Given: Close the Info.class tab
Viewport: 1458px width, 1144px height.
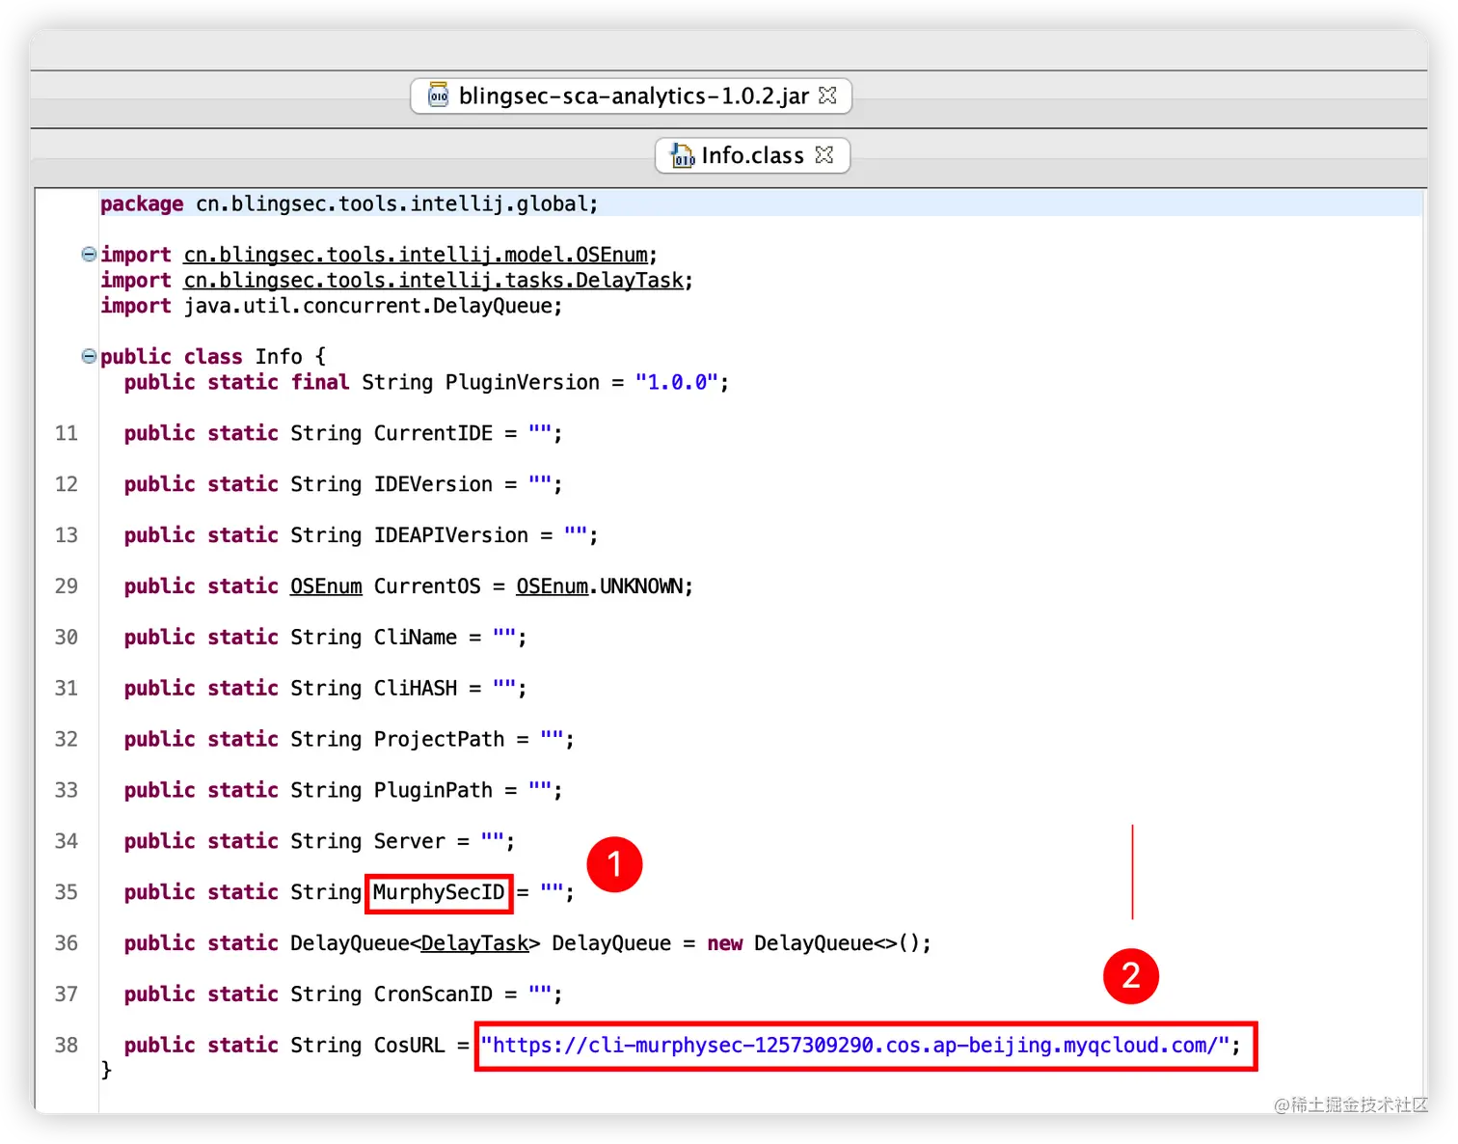Looking at the screenshot, I should (x=823, y=154).
